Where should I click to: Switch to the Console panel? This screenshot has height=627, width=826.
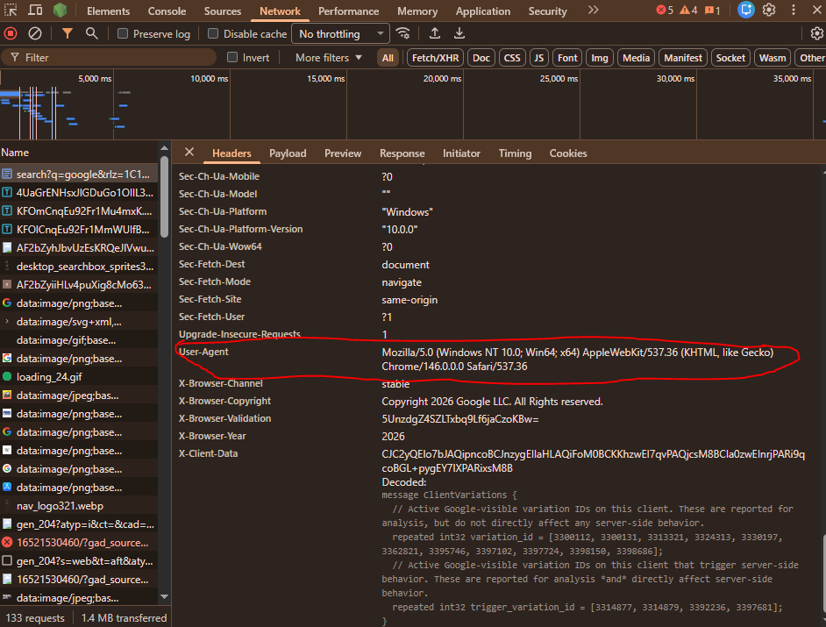(x=167, y=11)
